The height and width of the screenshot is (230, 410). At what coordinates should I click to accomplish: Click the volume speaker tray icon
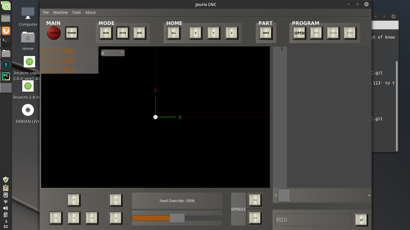[x=6, y=208]
